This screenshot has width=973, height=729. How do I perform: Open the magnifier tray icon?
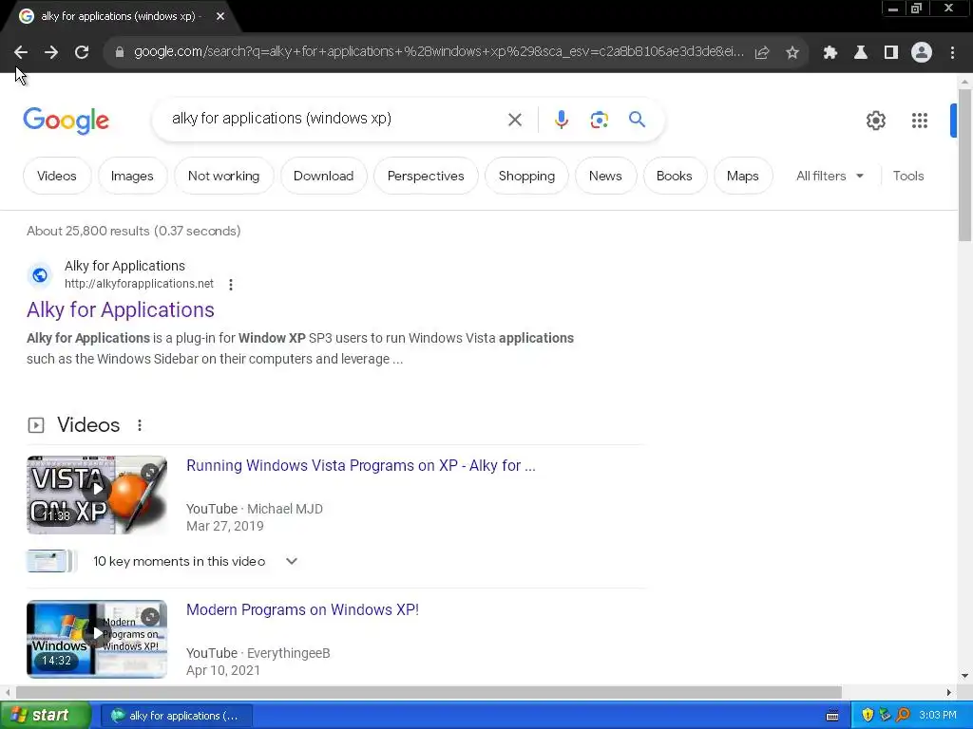coord(903,715)
